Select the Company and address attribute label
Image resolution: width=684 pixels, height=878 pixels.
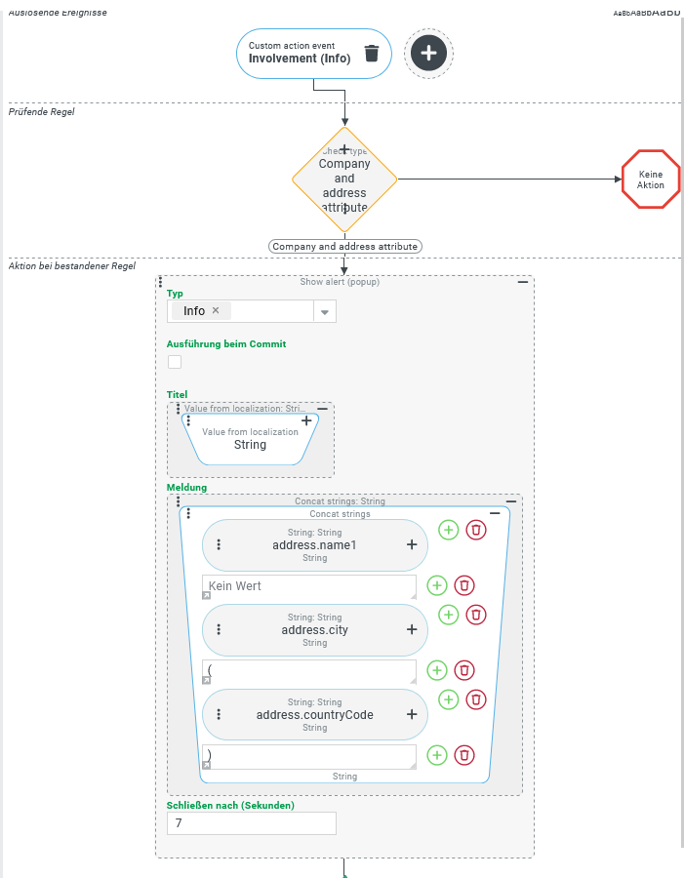tap(344, 247)
